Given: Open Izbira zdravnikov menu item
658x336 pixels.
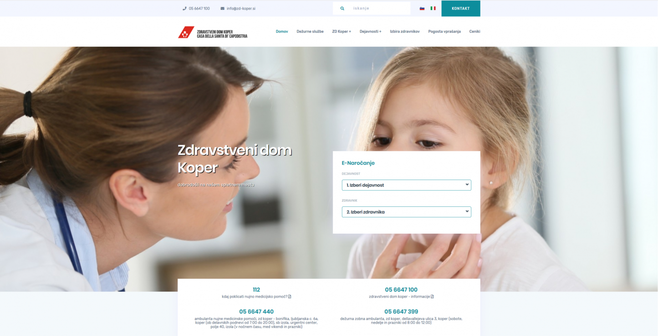Looking at the screenshot, I should pos(405,31).
